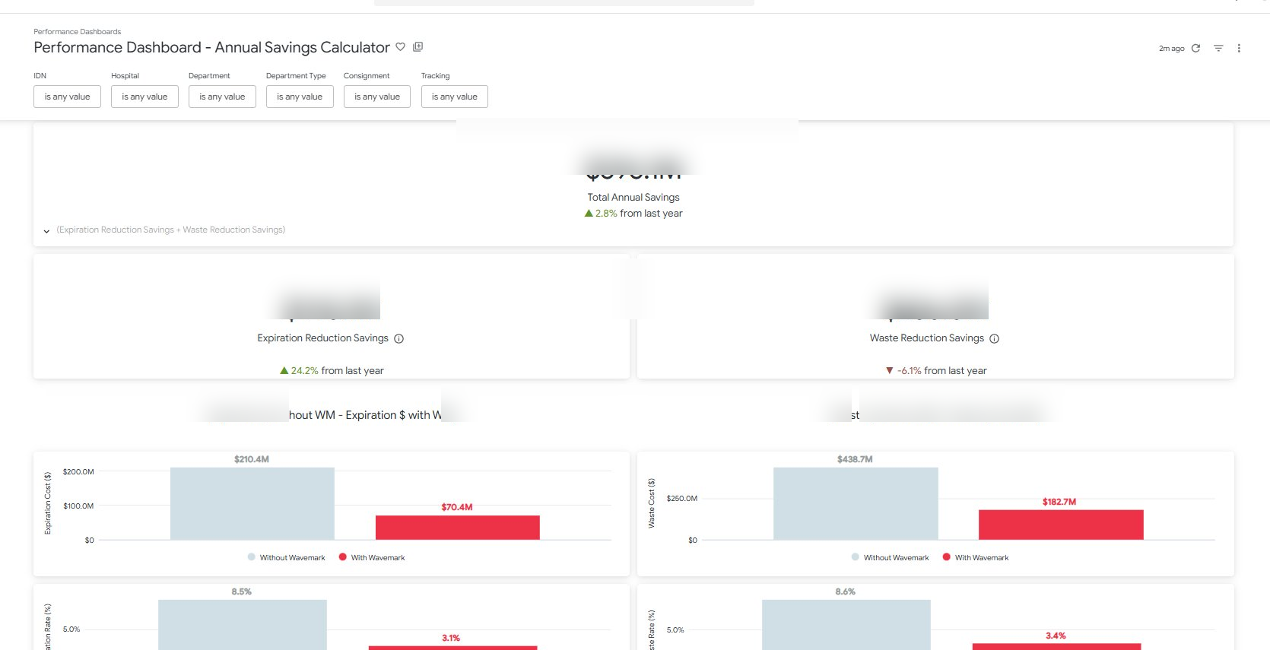The width and height of the screenshot is (1270, 650).
Task: Open the Performance Dashboards breadcrumb link
Action: [x=78, y=32]
